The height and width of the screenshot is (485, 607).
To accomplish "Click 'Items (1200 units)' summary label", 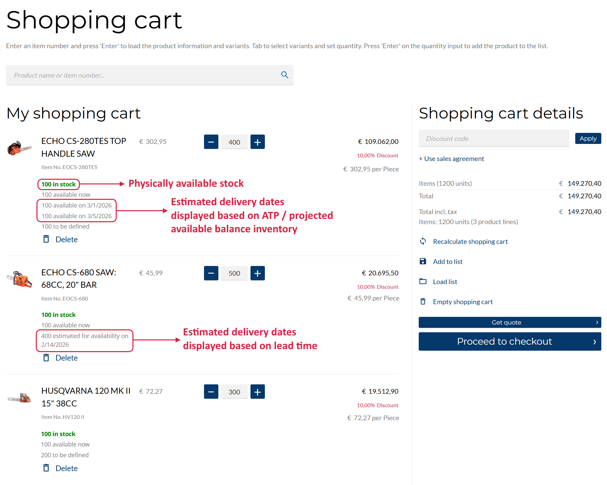I will tap(445, 183).
